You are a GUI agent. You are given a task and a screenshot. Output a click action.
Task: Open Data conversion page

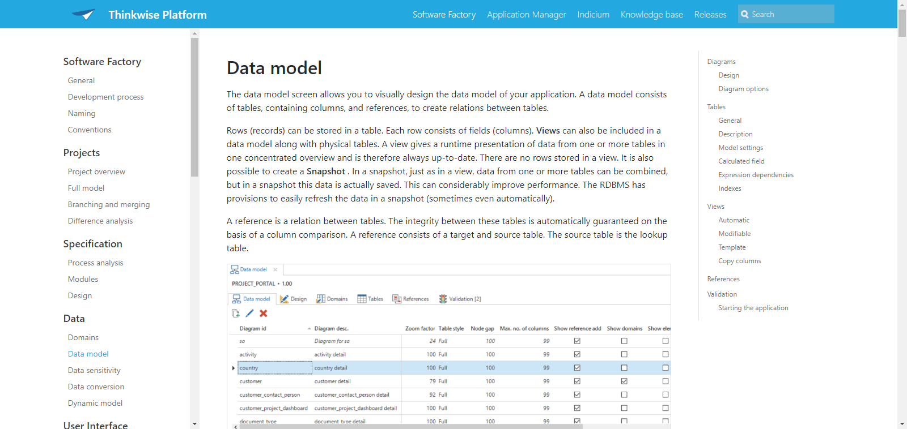click(96, 387)
